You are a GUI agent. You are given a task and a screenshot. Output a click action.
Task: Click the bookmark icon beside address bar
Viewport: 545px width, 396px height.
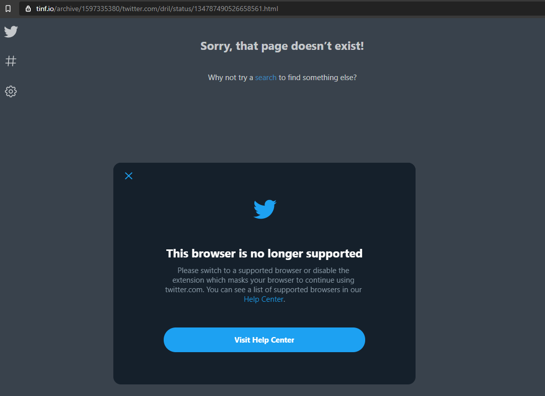(8, 9)
